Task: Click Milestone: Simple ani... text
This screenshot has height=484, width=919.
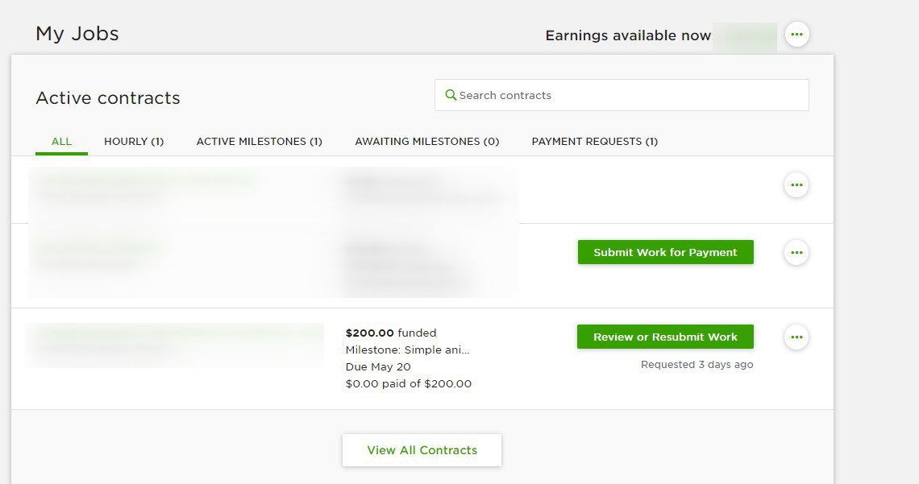Action: (407, 350)
